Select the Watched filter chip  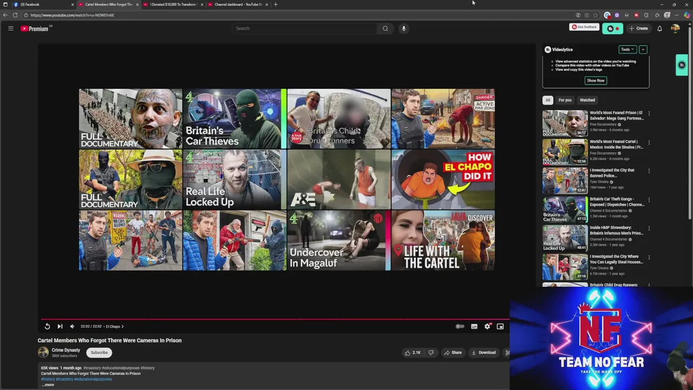pos(587,100)
